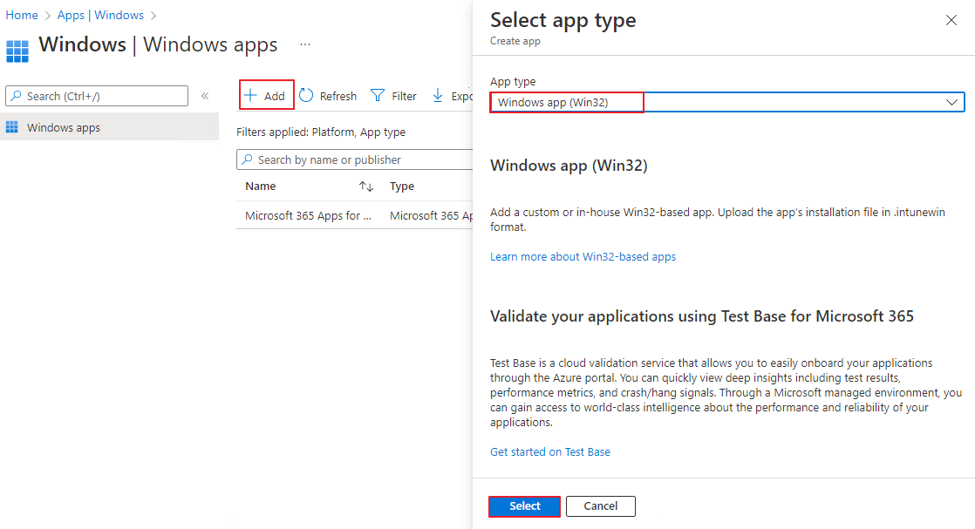The width and height of the screenshot is (975, 529).
Task: Click the Microsoft 365 Ap type cell
Action: [x=431, y=215]
